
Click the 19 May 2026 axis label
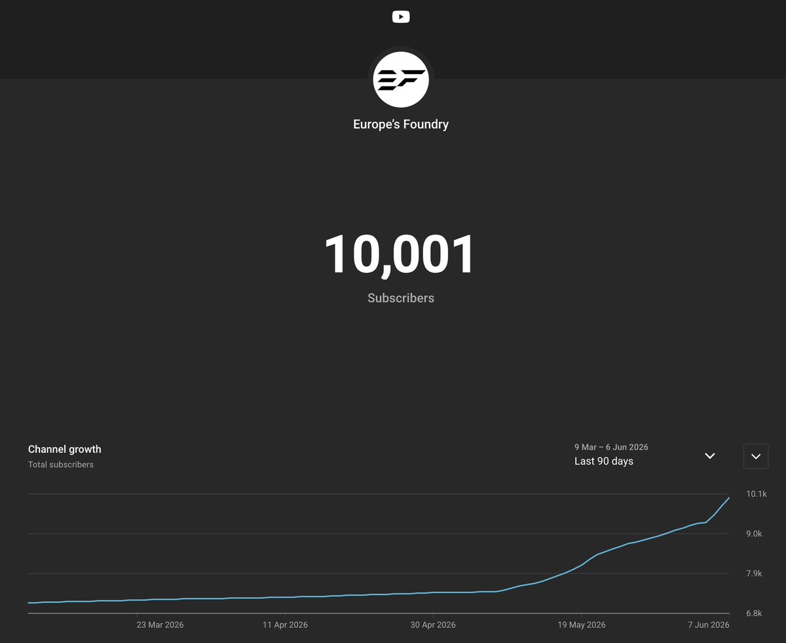coord(582,625)
